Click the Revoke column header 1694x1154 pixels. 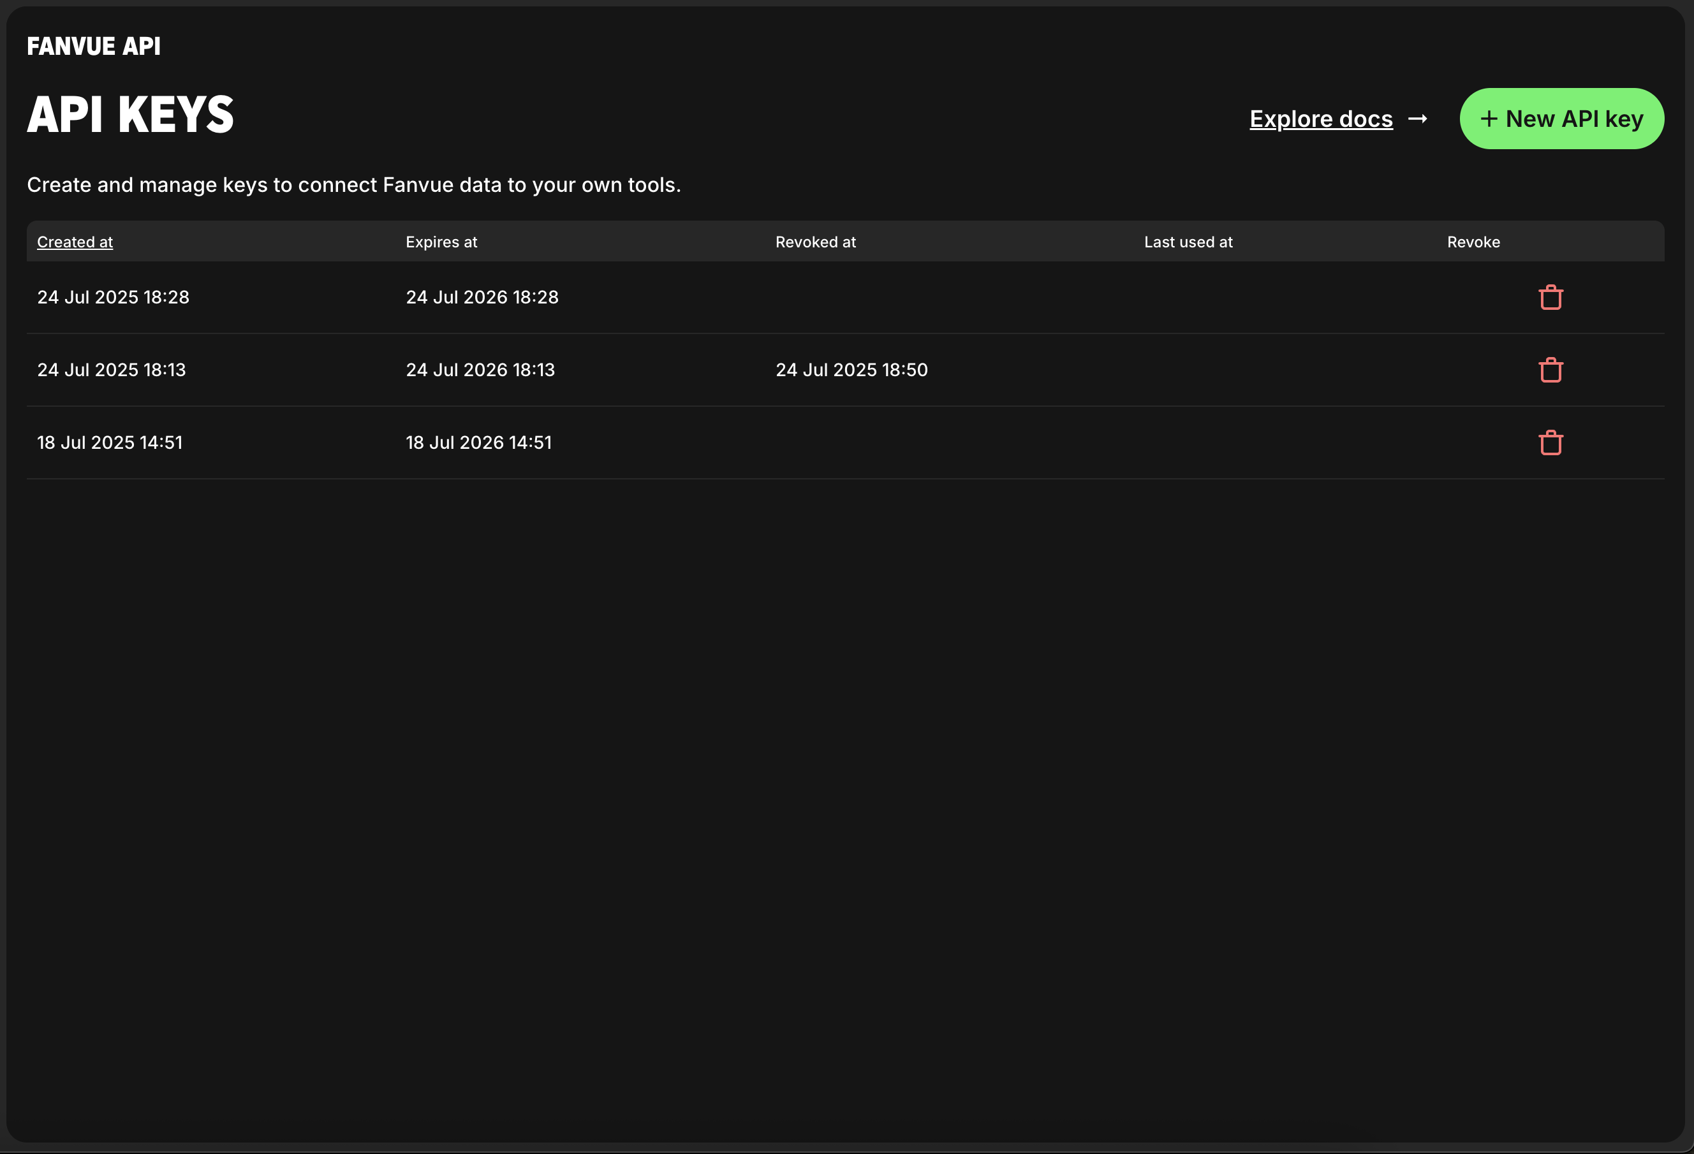pyautogui.click(x=1473, y=242)
